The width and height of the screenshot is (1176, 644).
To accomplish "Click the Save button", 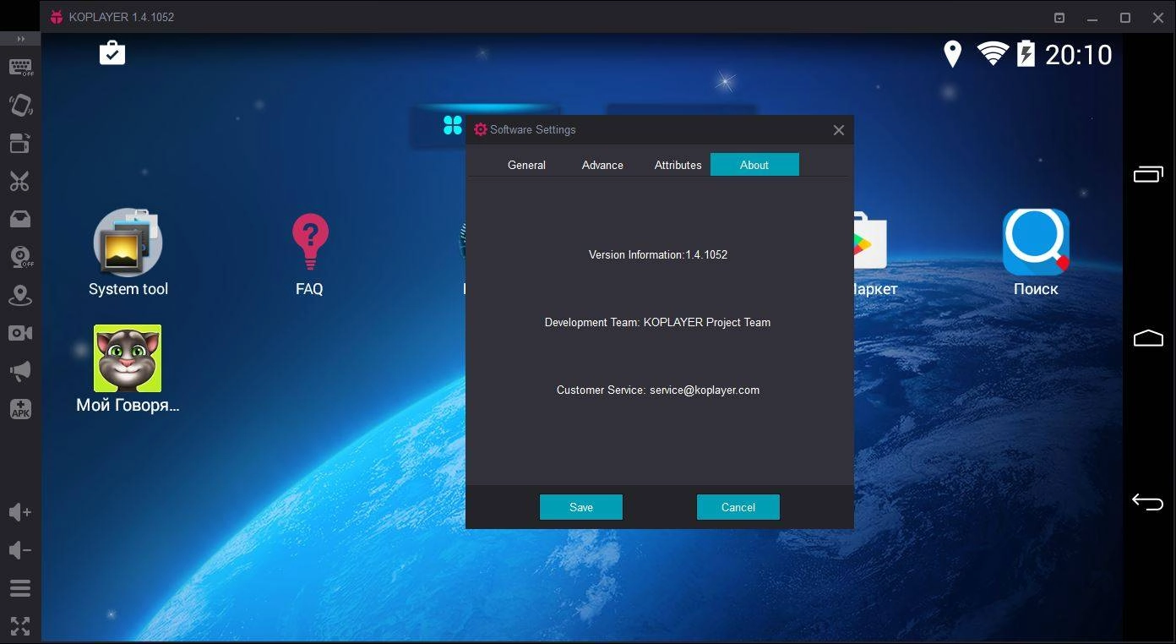I will (x=581, y=507).
